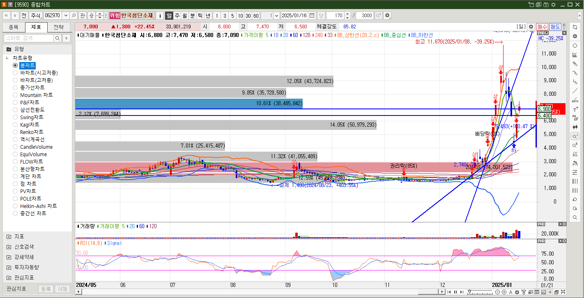The height and width of the screenshot is (298, 584).
Task: Click the bottom toolbar gear icon
Action: pyautogui.click(x=517, y=292)
